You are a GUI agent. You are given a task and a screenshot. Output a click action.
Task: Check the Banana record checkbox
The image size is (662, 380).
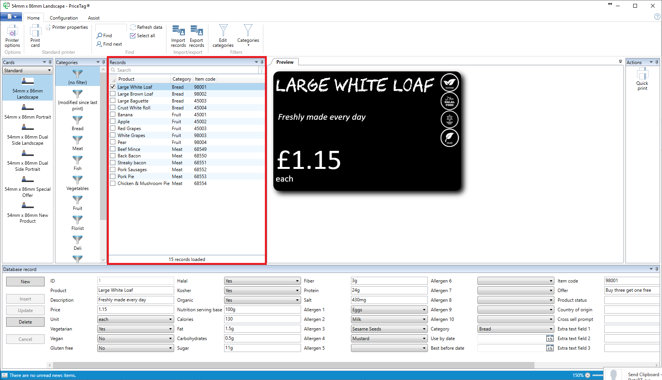click(113, 114)
